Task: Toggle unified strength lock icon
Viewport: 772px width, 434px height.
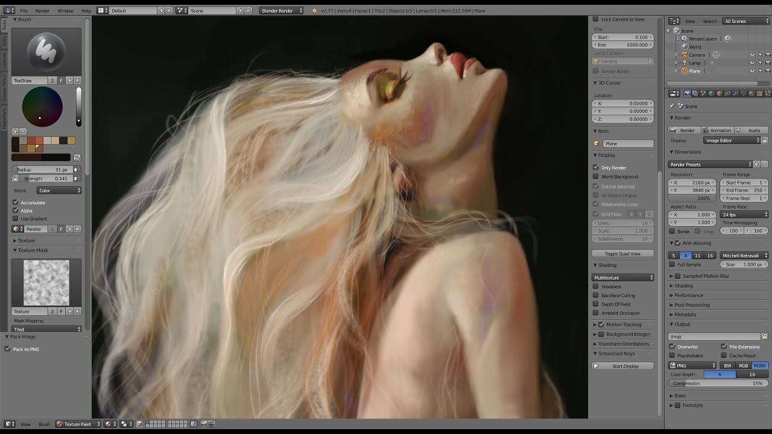Action: pyautogui.click(x=16, y=178)
